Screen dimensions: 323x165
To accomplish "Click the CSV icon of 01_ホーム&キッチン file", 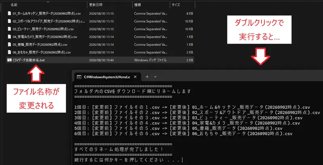I will pos(9,13).
